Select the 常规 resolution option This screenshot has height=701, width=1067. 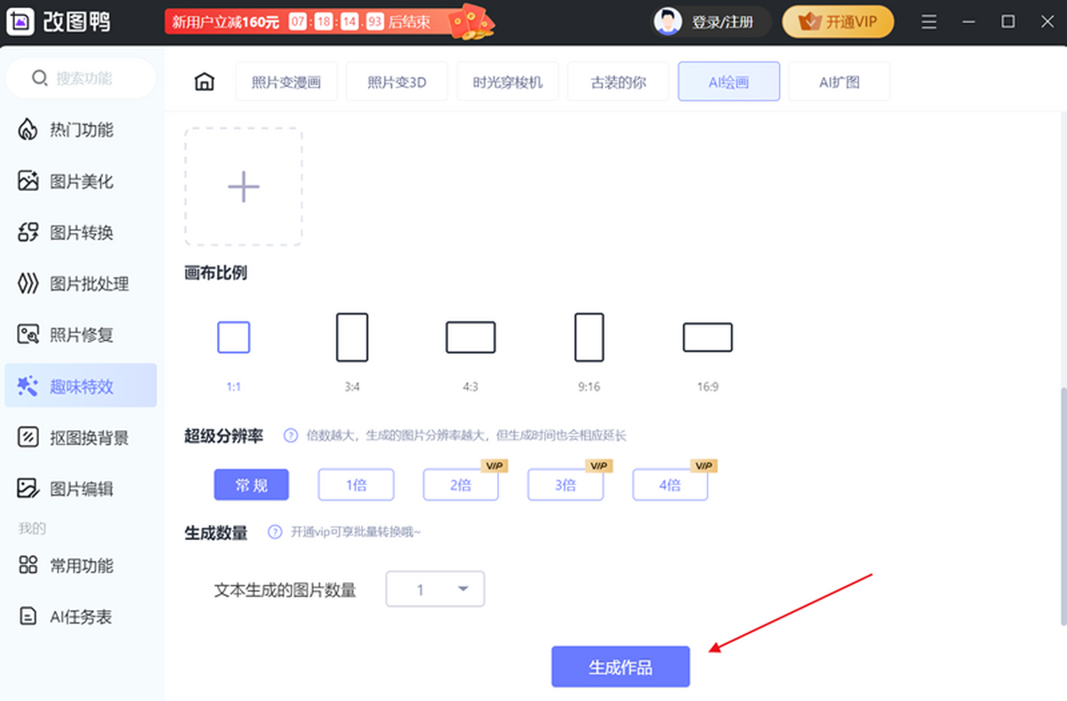252,484
